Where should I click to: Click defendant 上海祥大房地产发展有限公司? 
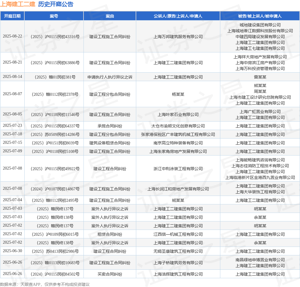click(260, 57)
